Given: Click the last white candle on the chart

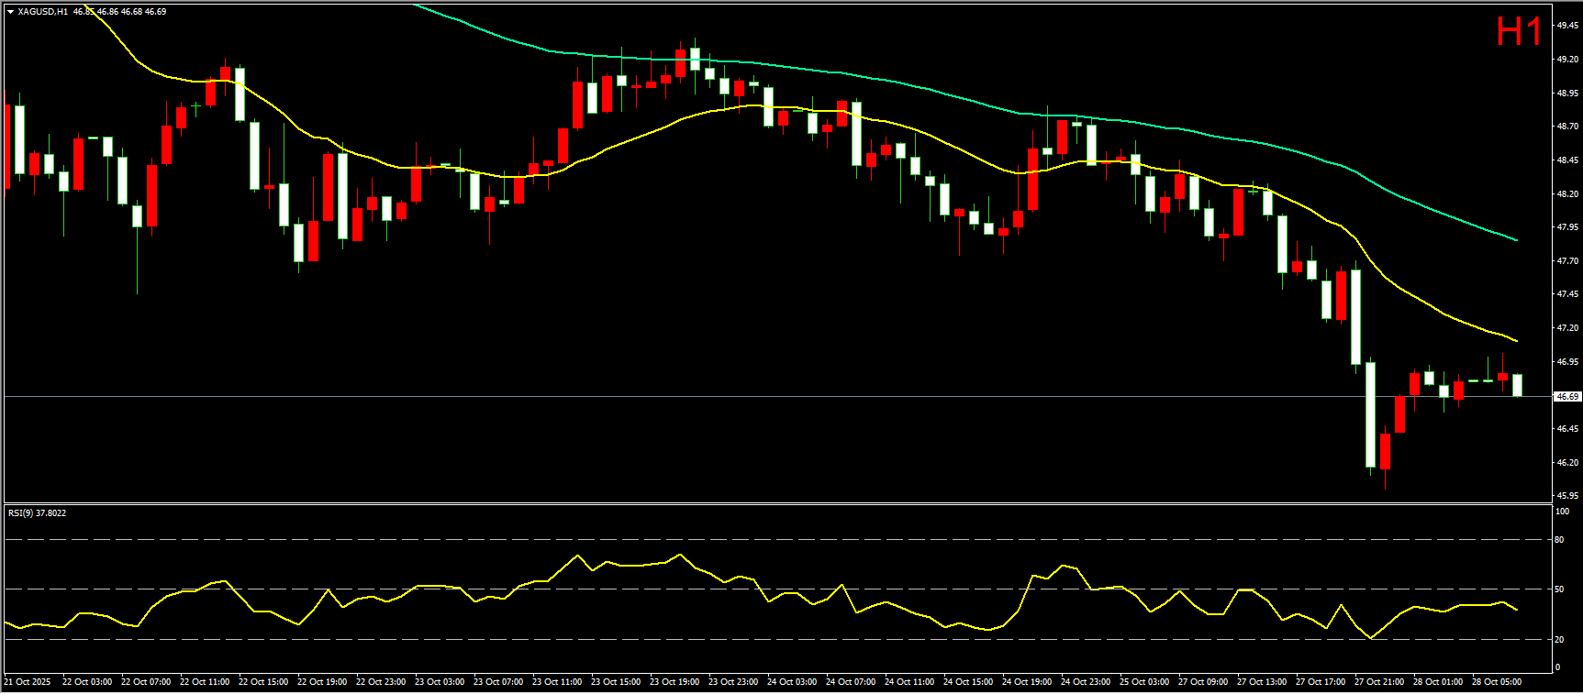Looking at the screenshot, I should pos(1518,385).
